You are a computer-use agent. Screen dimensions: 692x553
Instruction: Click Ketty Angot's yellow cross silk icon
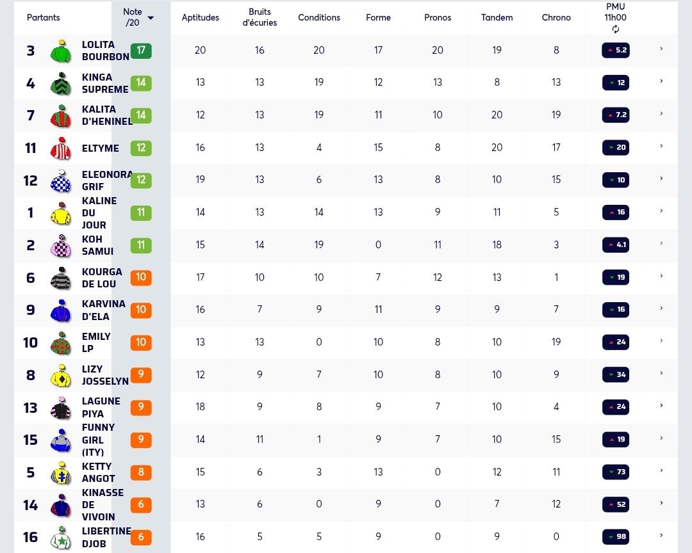point(61,472)
